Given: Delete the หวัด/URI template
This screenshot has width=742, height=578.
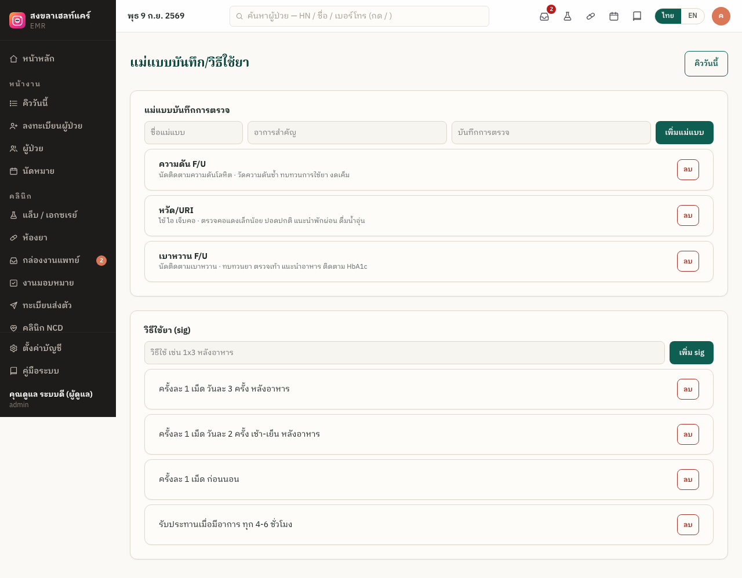Looking at the screenshot, I should [688, 215].
